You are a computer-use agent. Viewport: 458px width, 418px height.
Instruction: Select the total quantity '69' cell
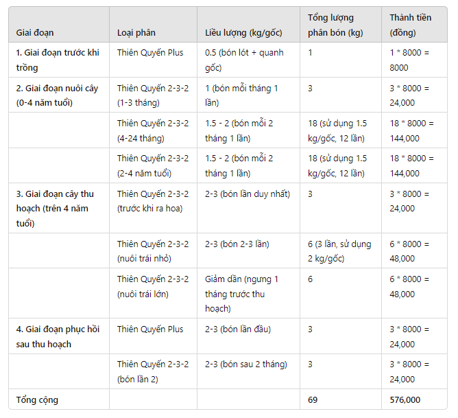(x=341, y=399)
